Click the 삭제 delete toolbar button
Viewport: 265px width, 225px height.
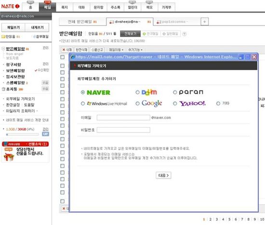point(67,50)
